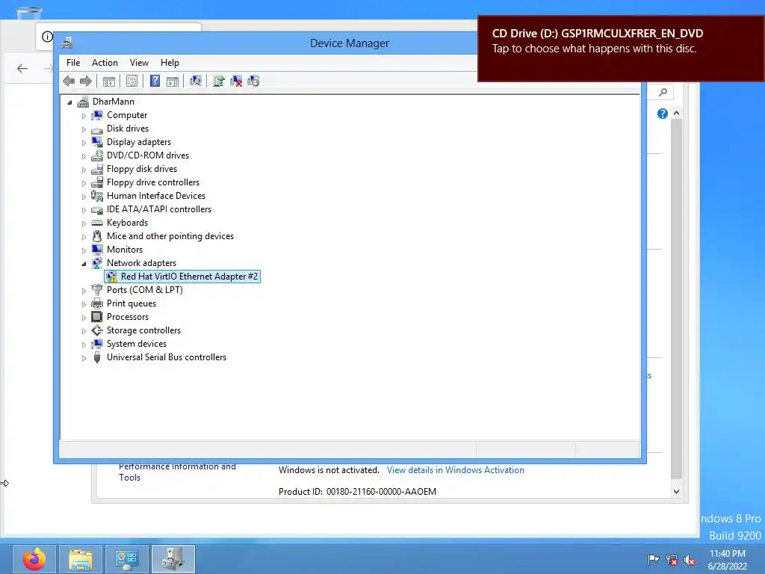Click the Display adapters category icon
The height and width of the screenshot is (574, 765).
click(x=97, y=142)
